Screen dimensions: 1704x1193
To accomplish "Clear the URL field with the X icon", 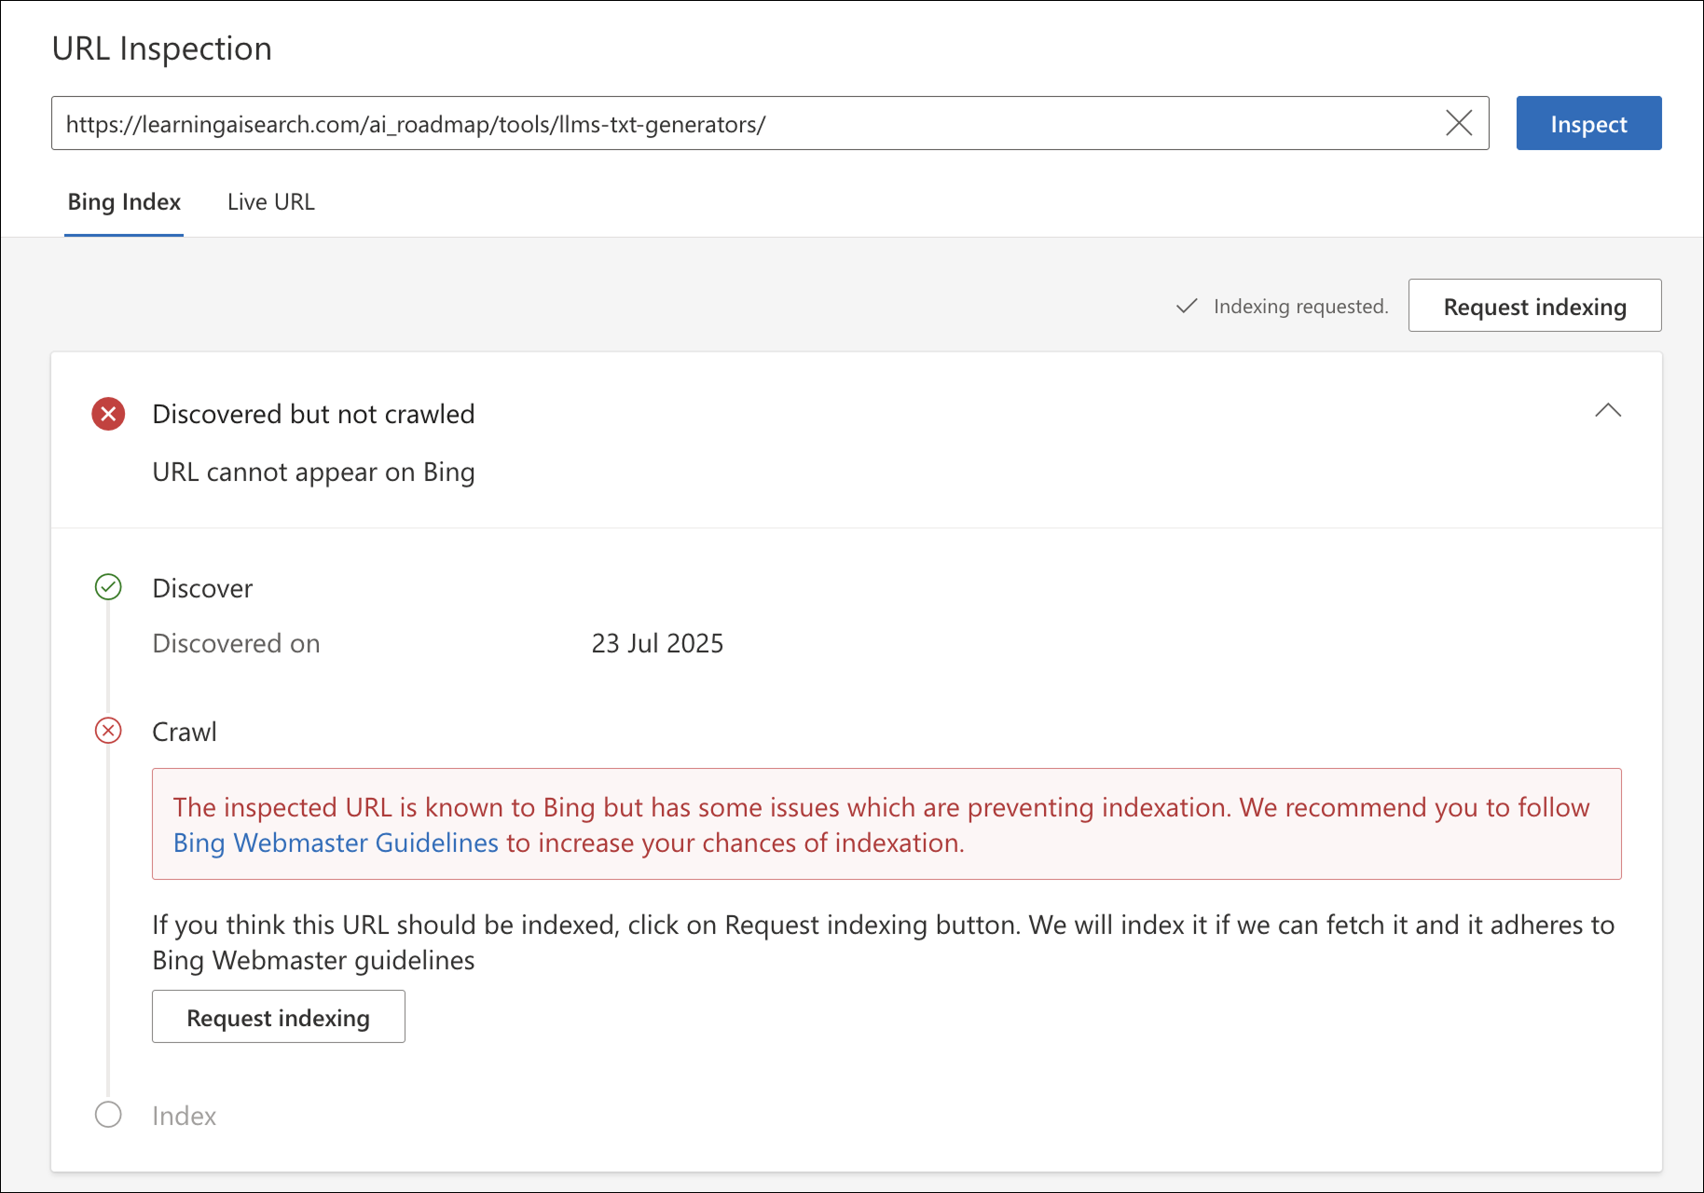I will (1459, 123).
